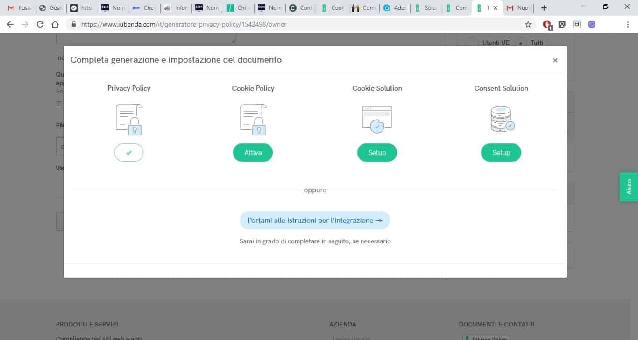View site security padlock info
The image size is (638, 340).
(74, 24)
